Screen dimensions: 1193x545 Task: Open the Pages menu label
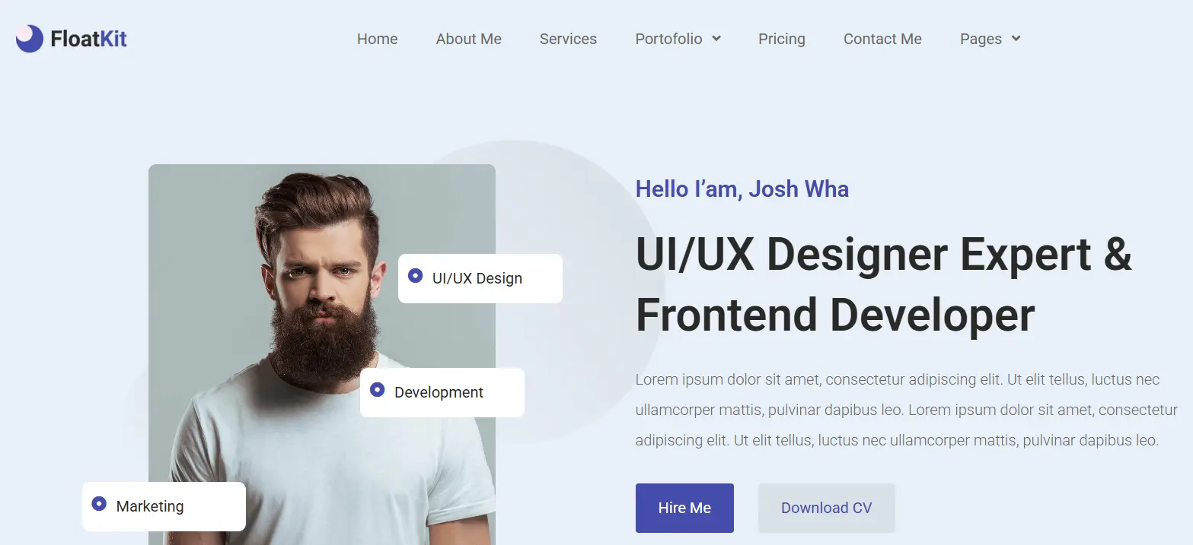click(x=981, y=39)
